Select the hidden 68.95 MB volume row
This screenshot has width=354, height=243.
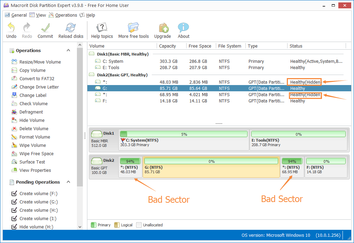coord(219,94)
